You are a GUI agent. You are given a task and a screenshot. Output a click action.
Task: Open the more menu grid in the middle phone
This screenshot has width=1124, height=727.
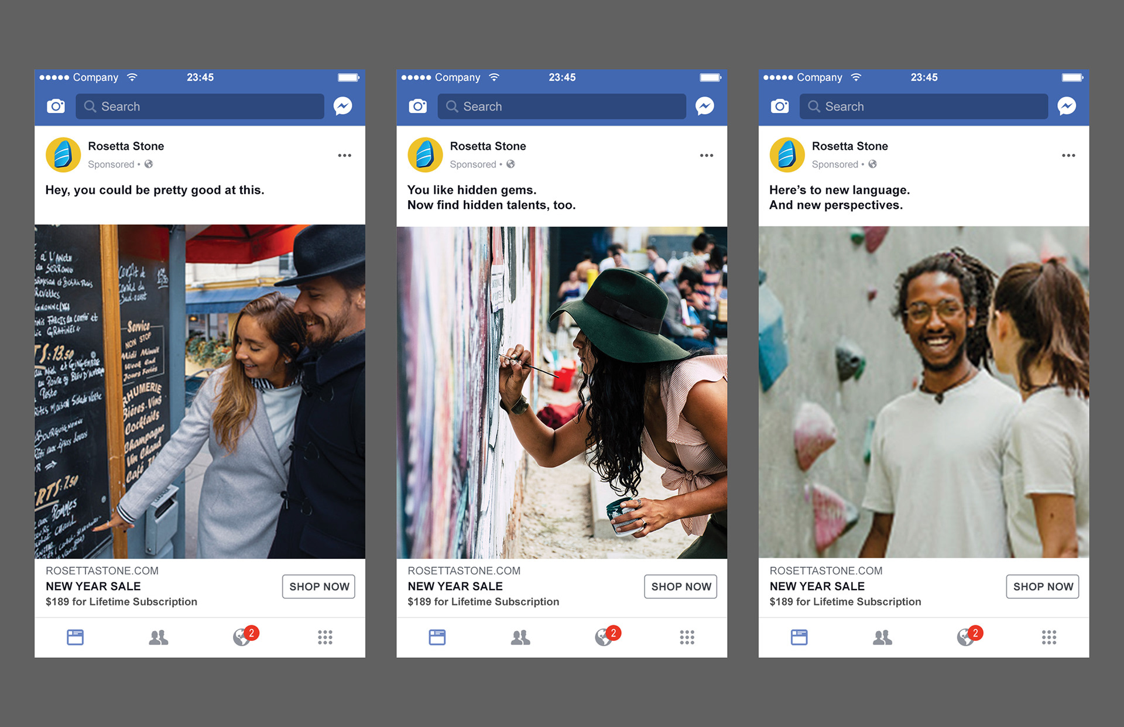click(687, 637)
